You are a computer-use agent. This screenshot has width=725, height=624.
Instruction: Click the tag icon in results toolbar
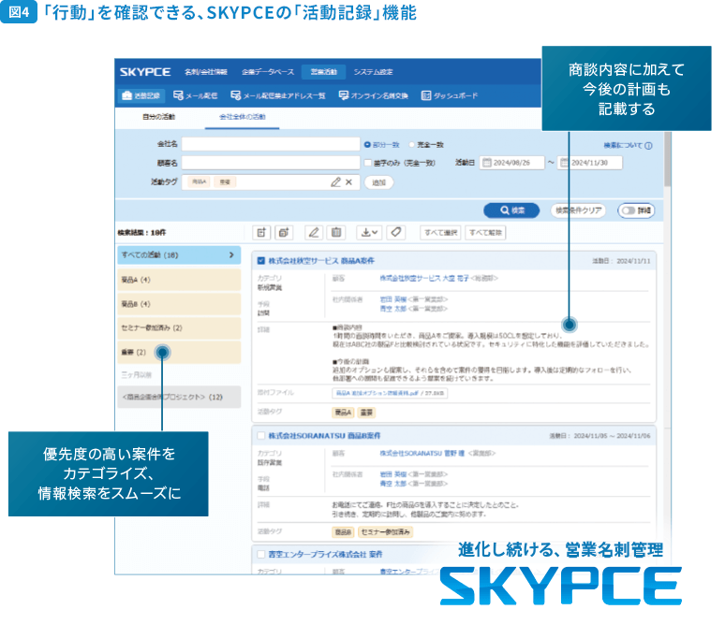[x=395, y=232]
